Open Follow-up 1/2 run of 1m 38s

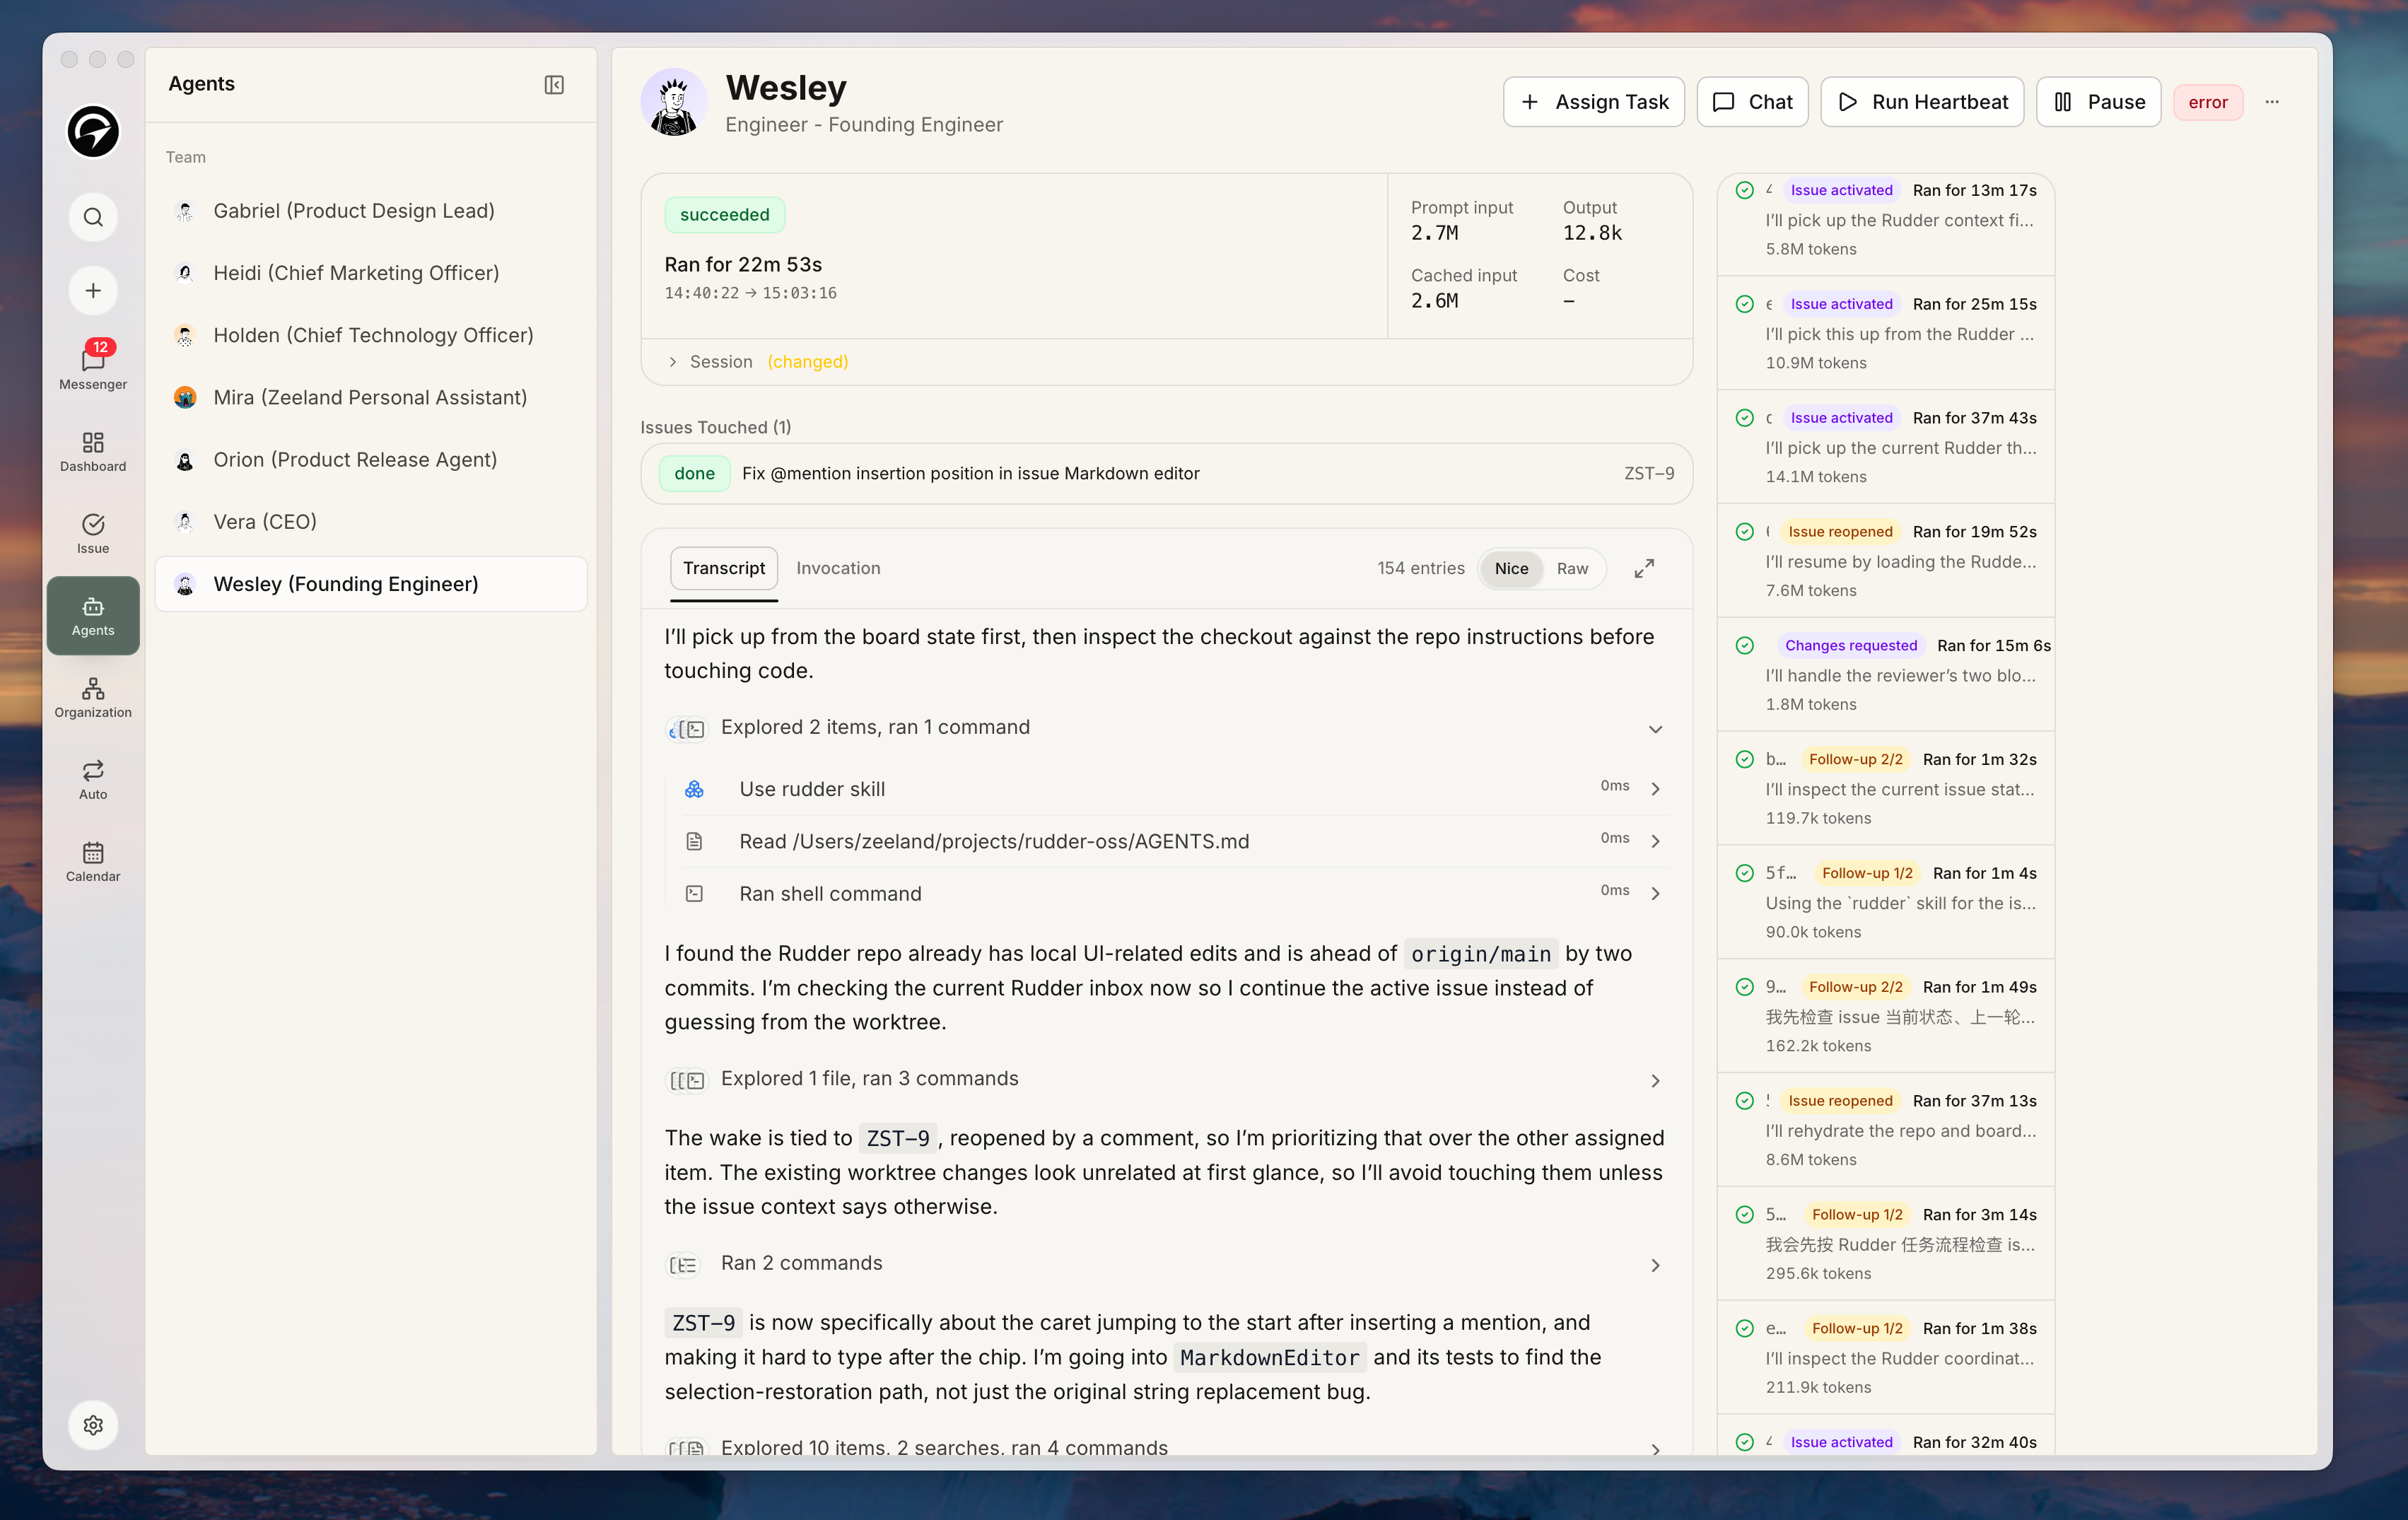click(x=1887, y=1358)
